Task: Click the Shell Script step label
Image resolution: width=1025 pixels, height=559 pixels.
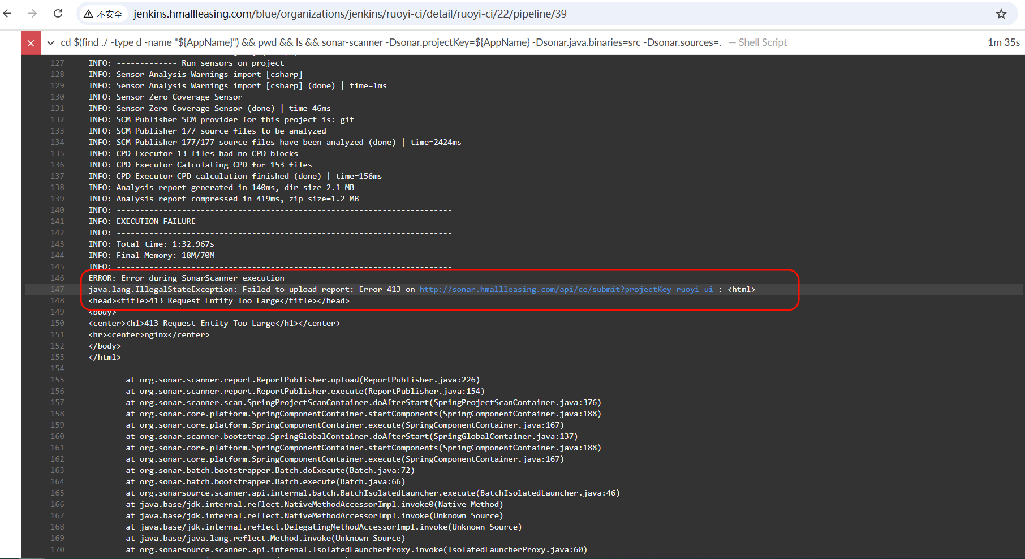Action: [762, 42]
